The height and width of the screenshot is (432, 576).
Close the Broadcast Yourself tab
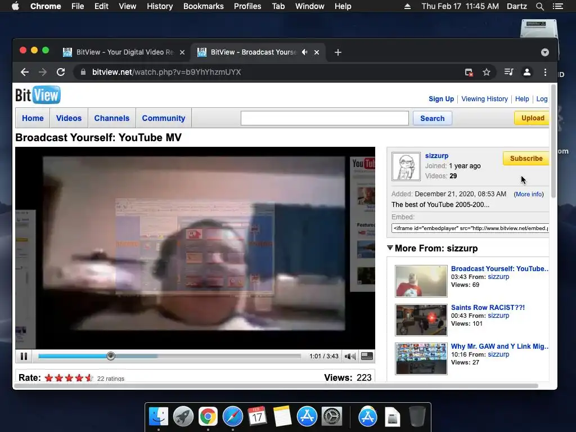(317, 52)
